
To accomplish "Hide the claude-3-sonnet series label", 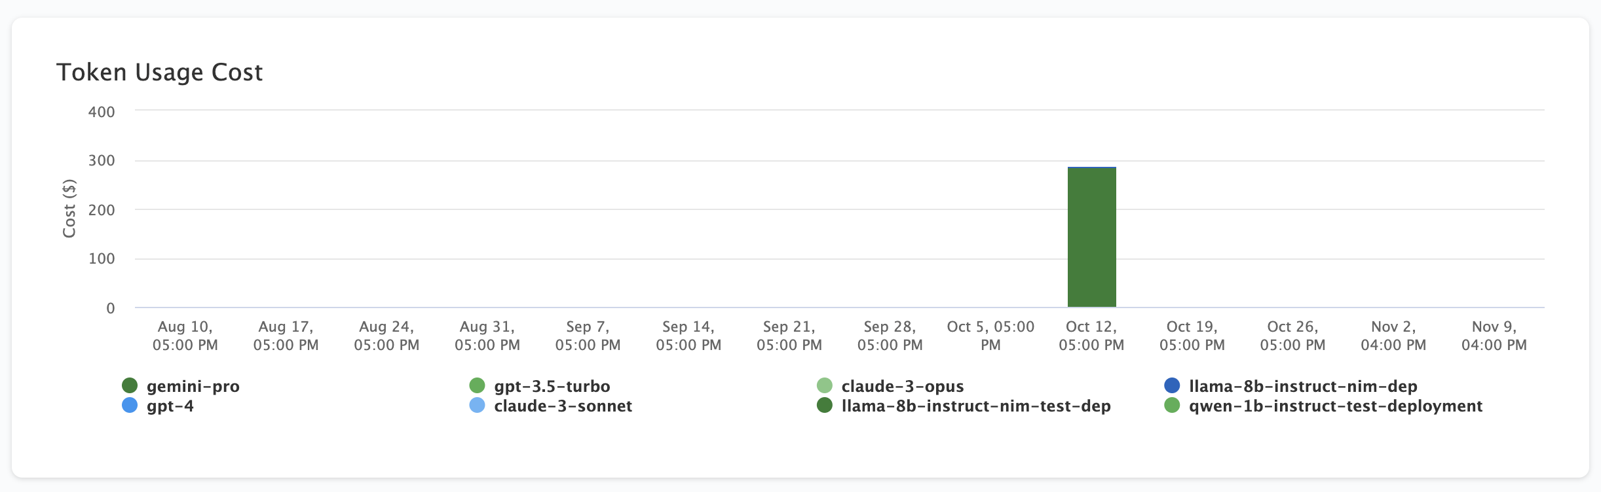I will [563, 406].
